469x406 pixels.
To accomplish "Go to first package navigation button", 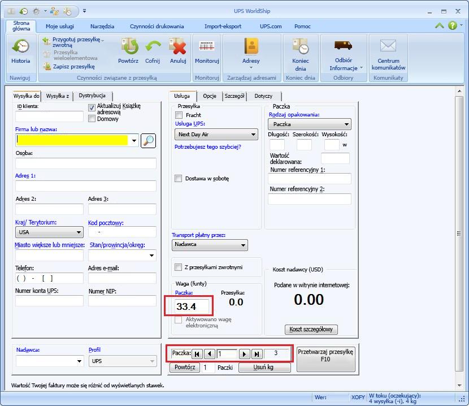I will coord(197,354).
